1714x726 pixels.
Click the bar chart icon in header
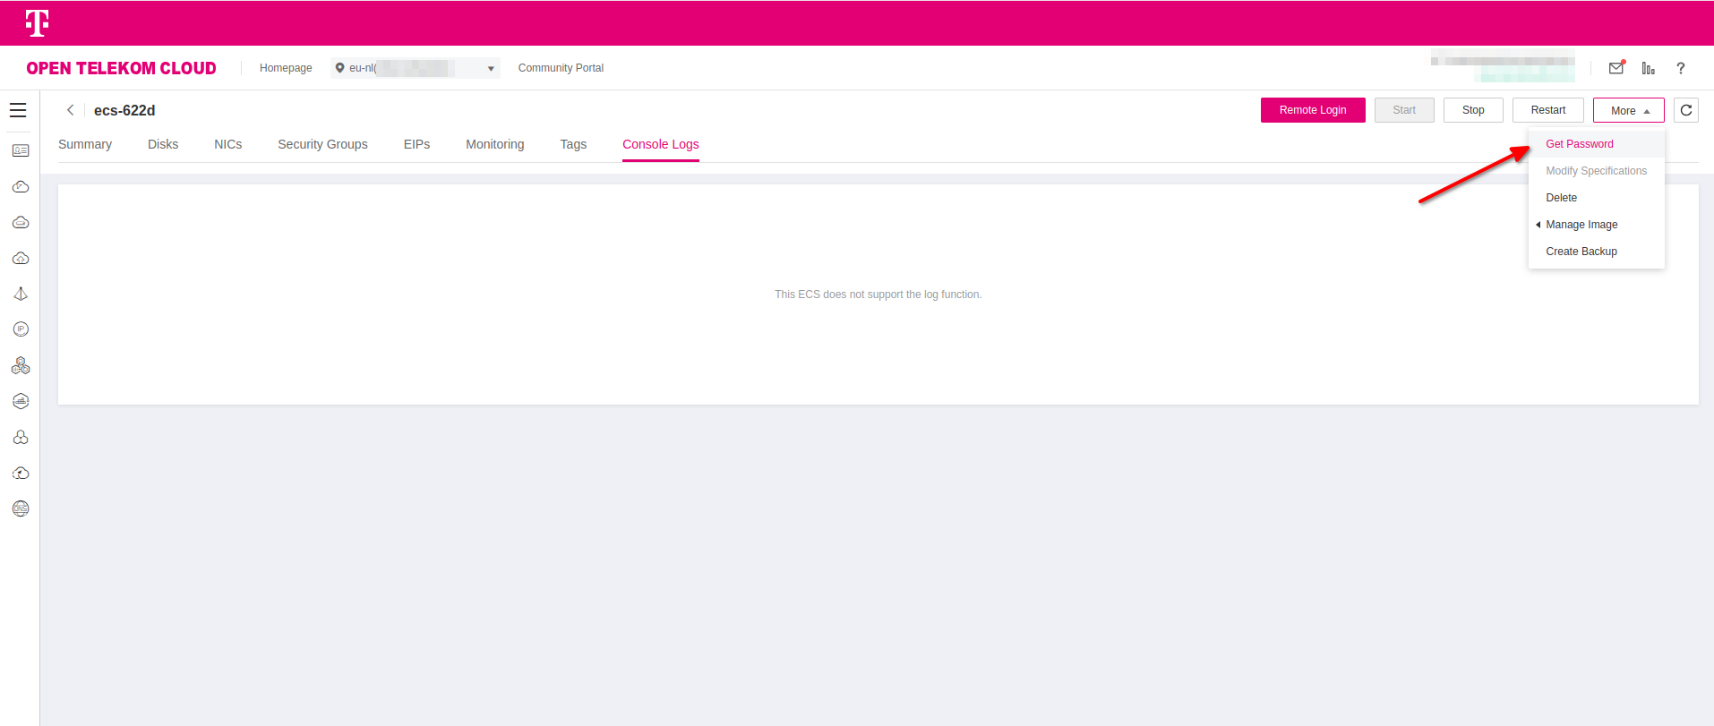(x=1648, y=68)
